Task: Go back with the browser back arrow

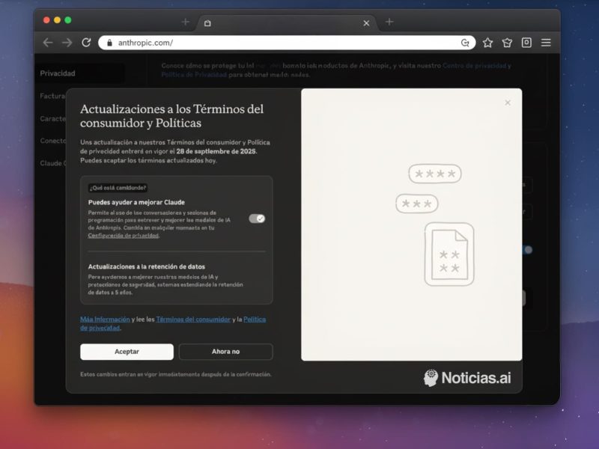Action: click(x=48, y=43)
